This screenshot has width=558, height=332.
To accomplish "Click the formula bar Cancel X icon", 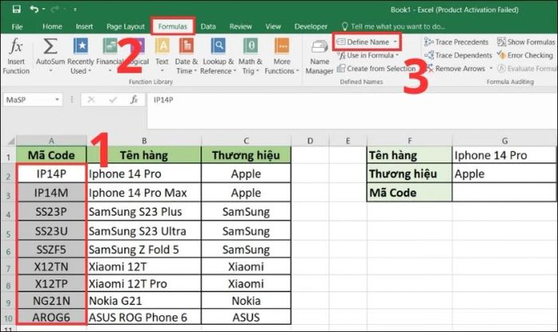I will 92,100.
